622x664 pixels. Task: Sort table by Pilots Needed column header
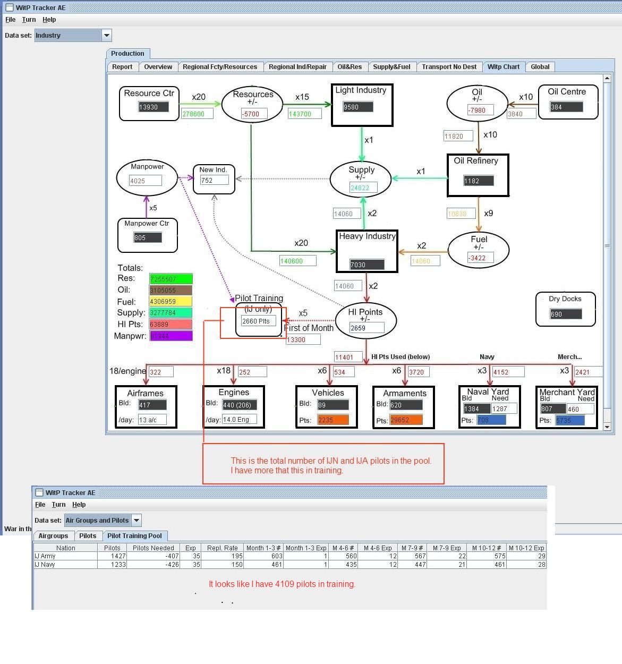tap(154, 548)
